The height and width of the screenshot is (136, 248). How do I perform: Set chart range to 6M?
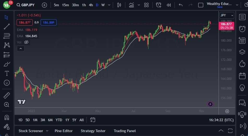pos(50,120)
